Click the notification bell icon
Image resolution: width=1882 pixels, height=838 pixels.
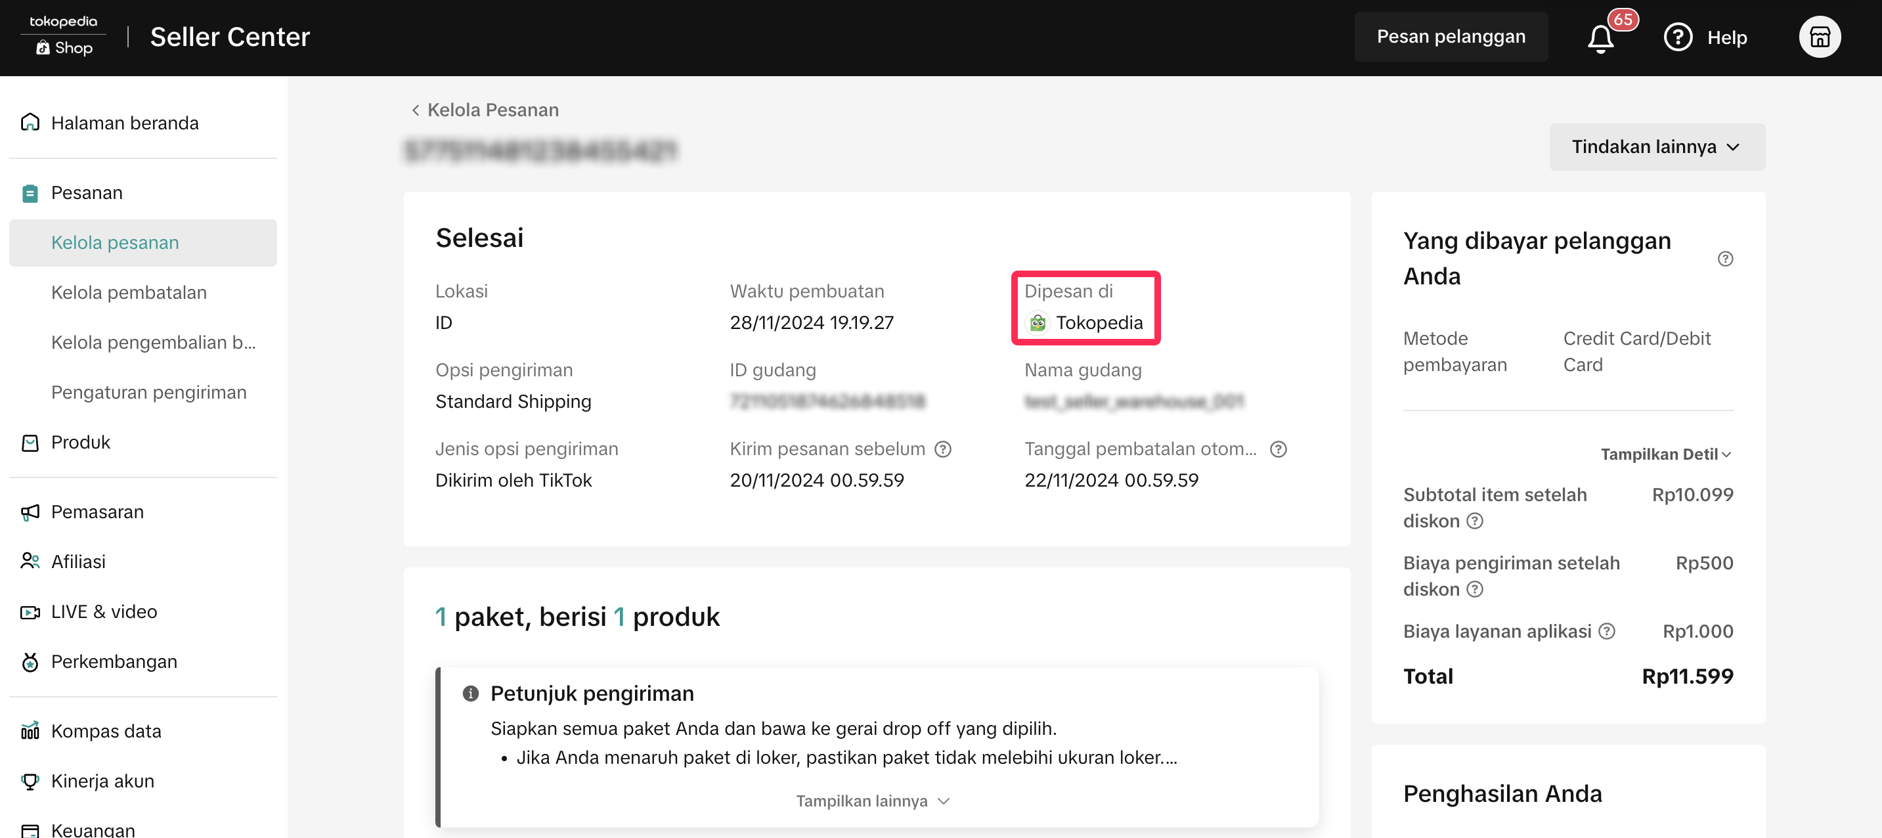click(1600, 38)
